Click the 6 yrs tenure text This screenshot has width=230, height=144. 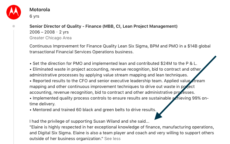coord(34,16)
